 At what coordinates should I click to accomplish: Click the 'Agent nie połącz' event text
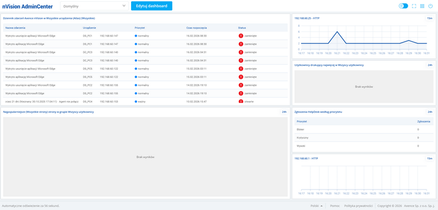click(69, 102)
